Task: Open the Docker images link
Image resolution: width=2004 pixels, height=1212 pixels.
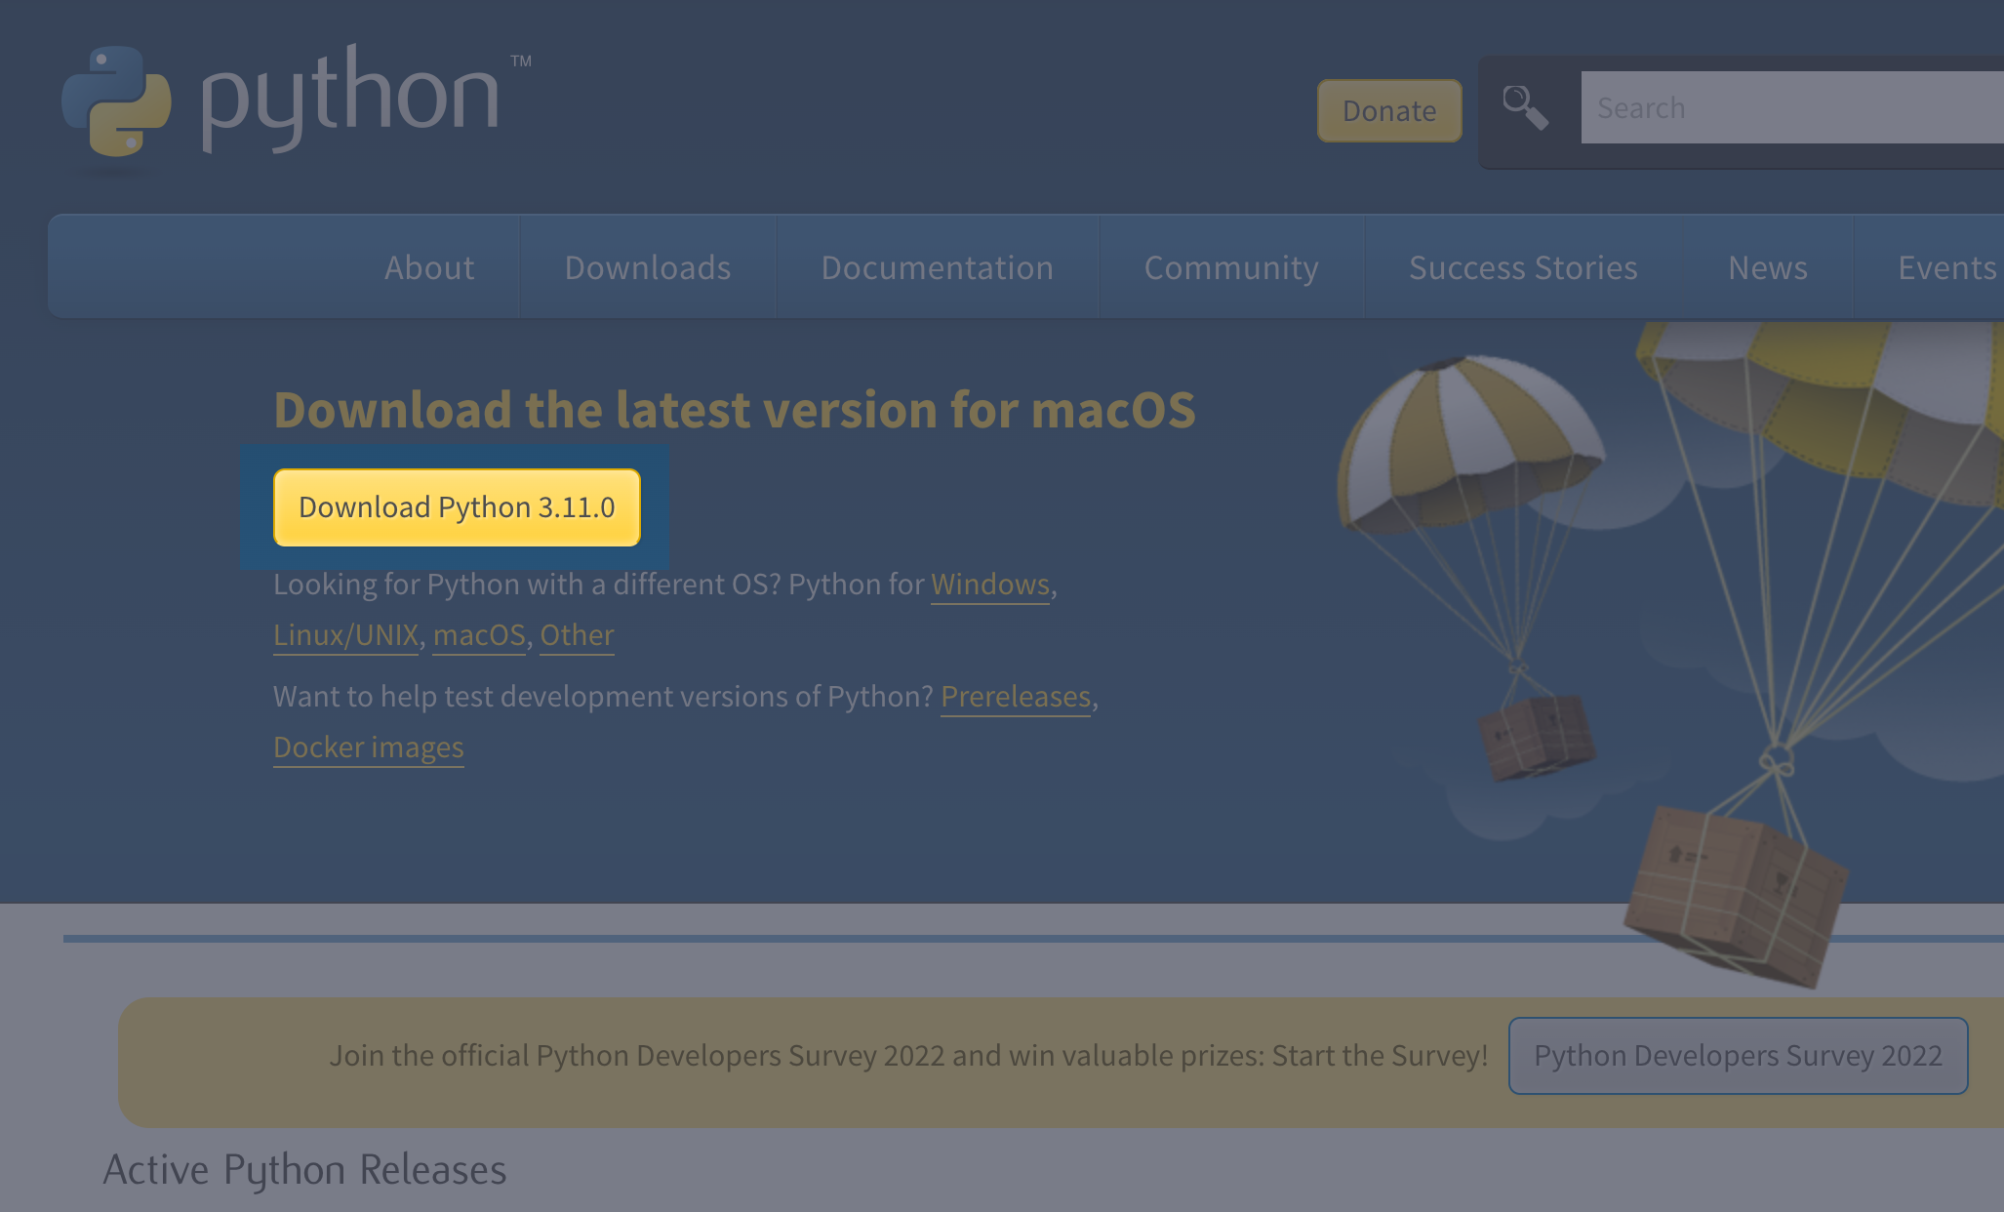Action: pyautogui.click(x=369, y=747)
